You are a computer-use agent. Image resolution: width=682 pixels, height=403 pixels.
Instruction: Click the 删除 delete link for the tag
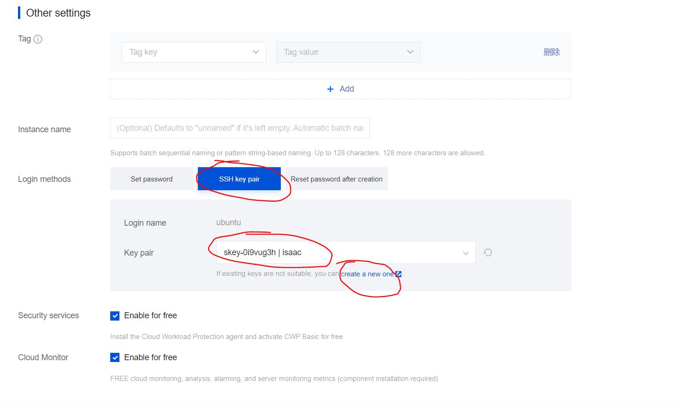coord(552,52)
